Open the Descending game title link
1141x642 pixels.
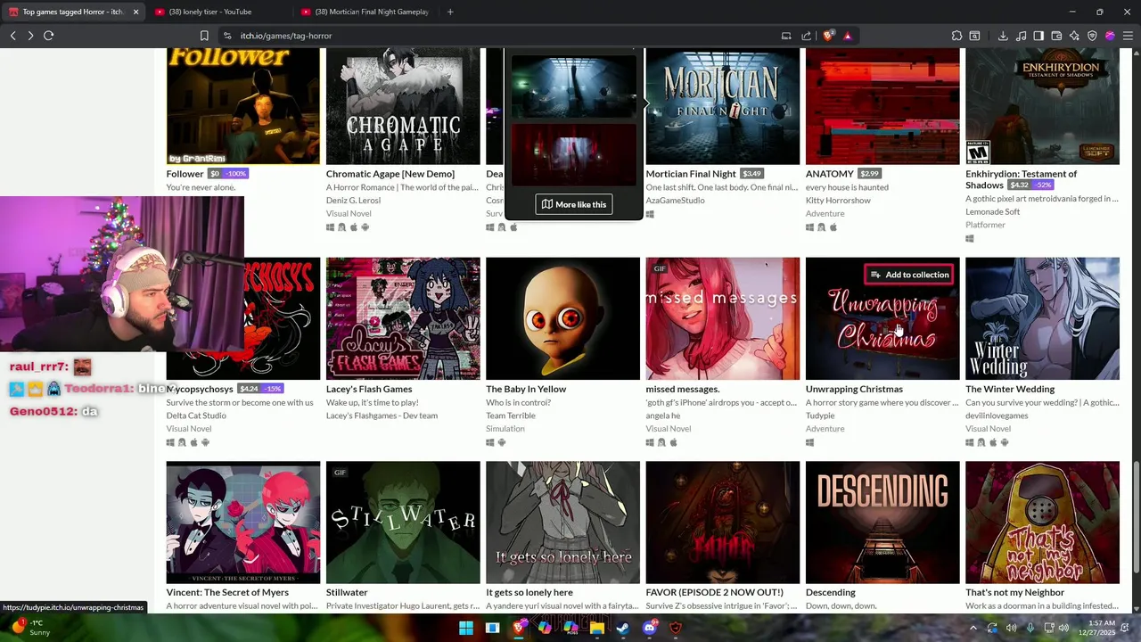830,592
